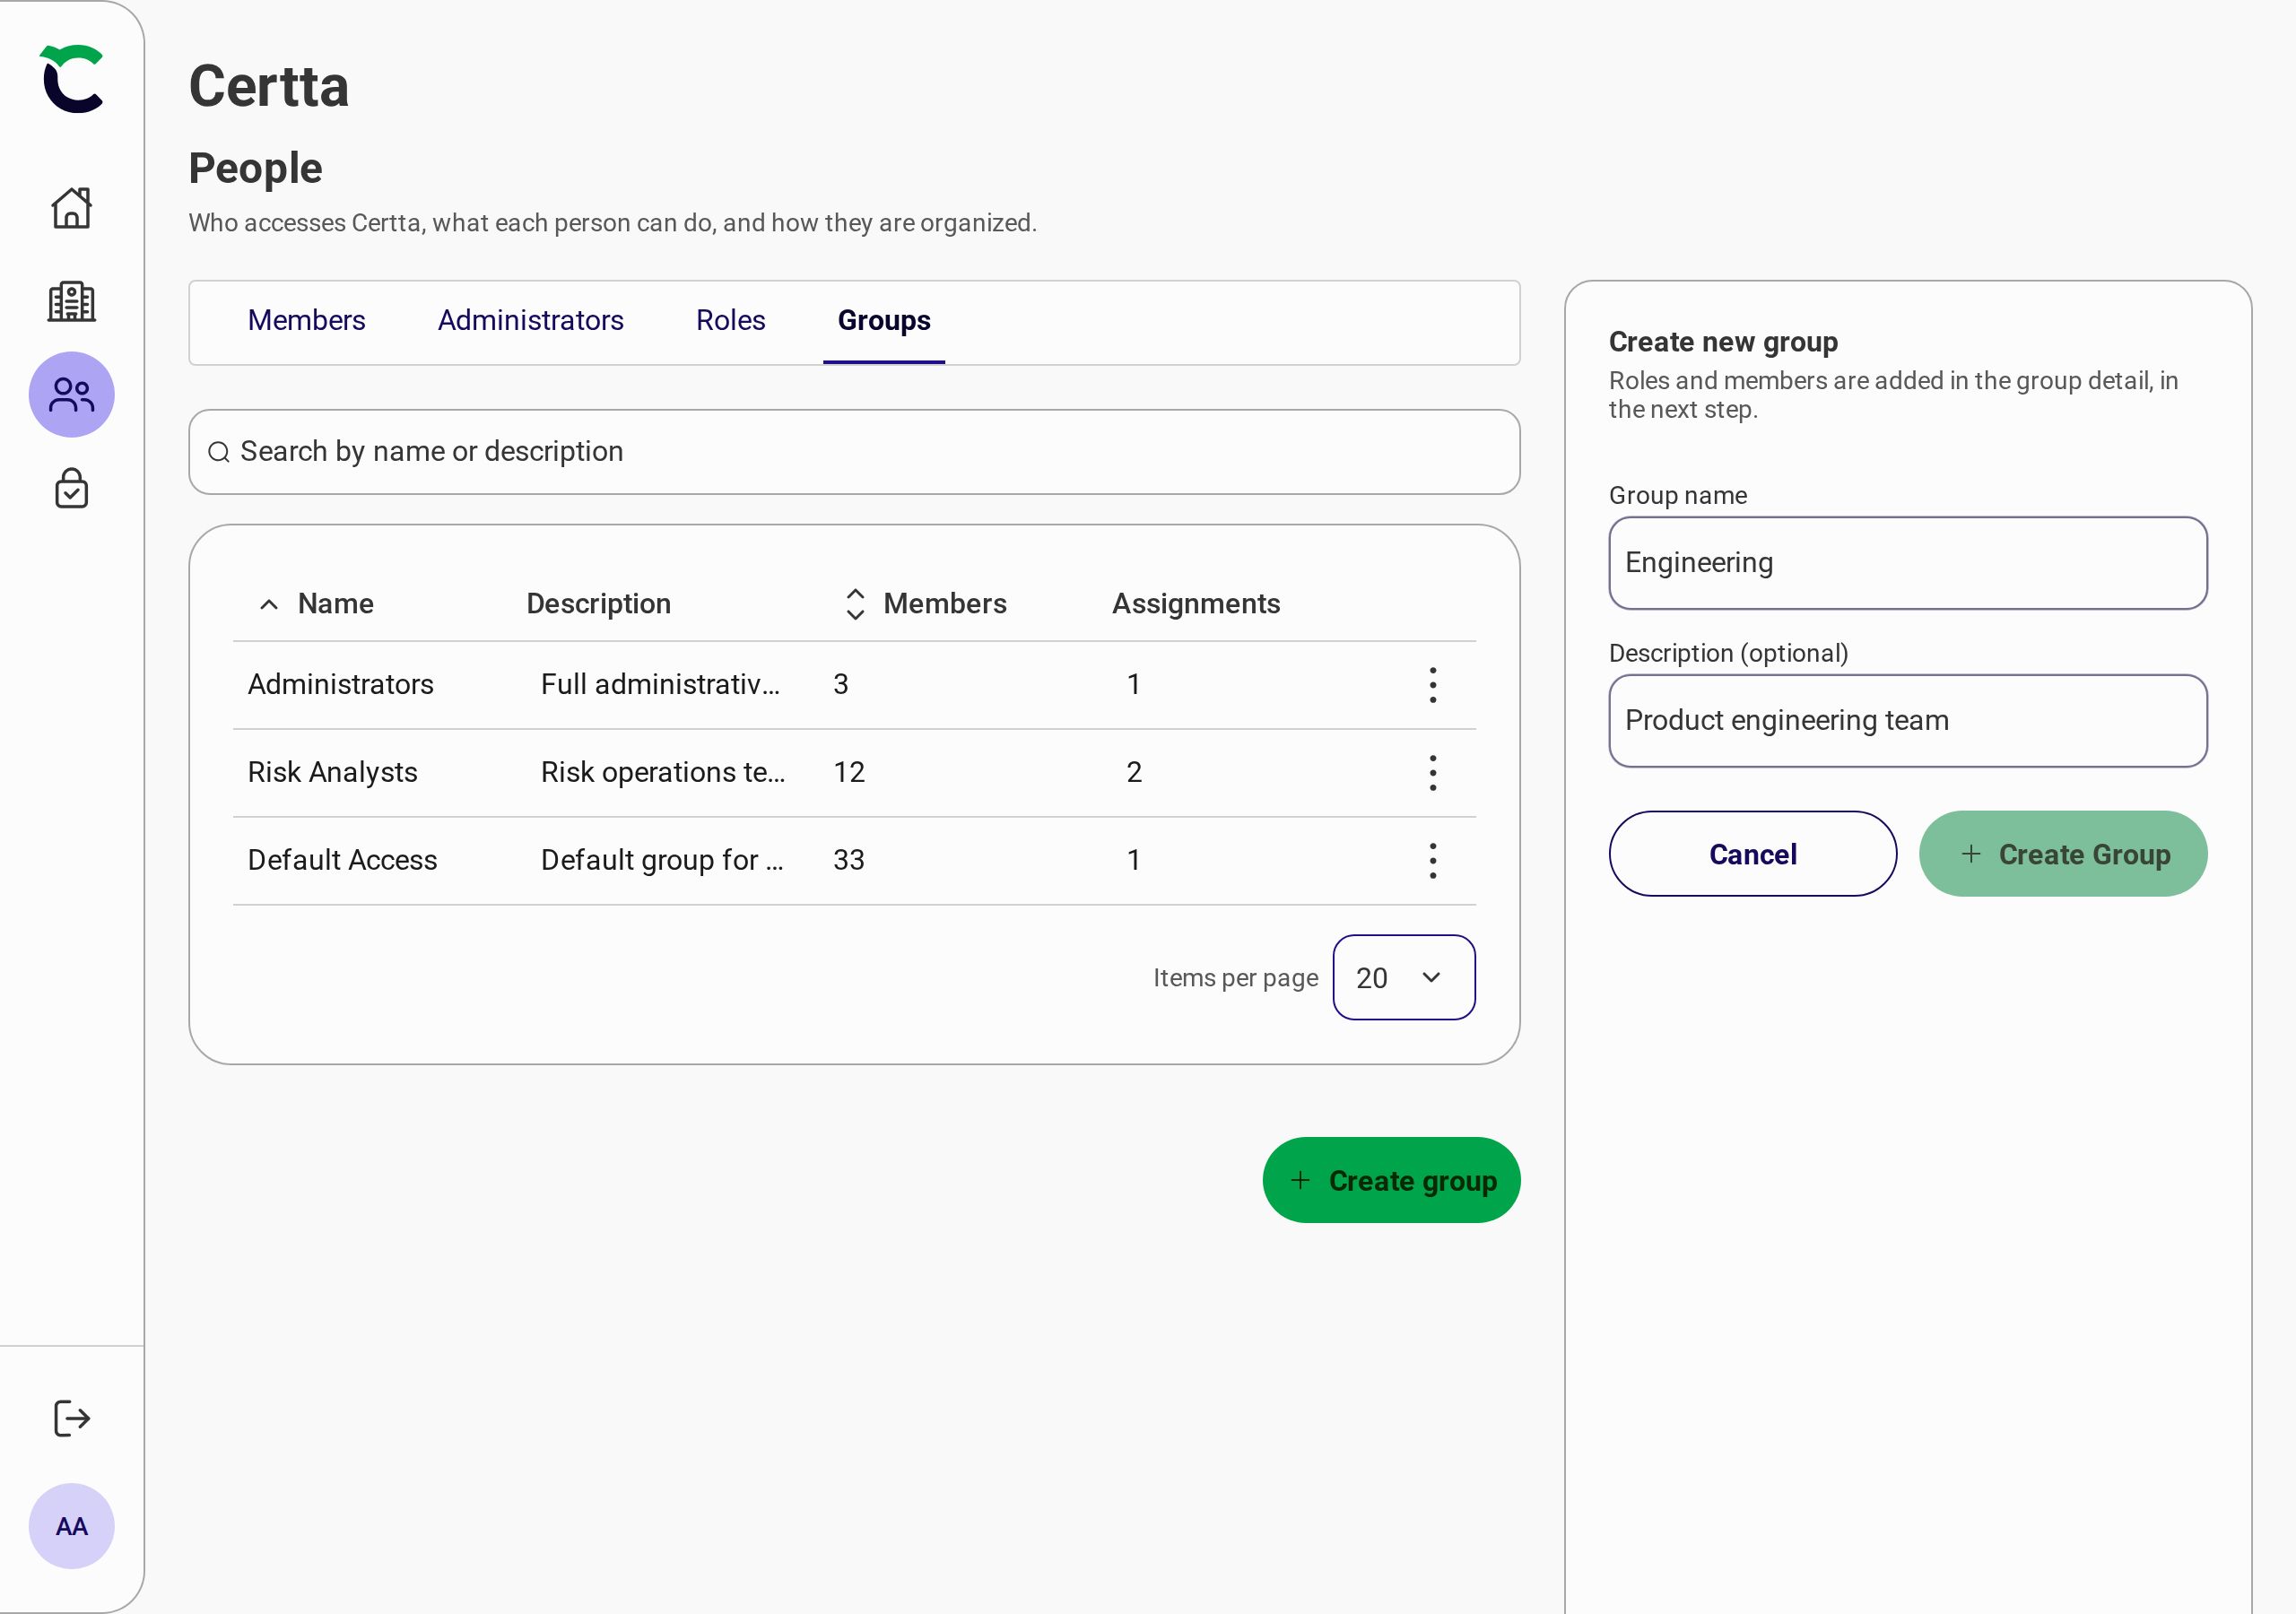Focus the Search by name or description field
The image size is (2296, 1614).
(854, 452)
